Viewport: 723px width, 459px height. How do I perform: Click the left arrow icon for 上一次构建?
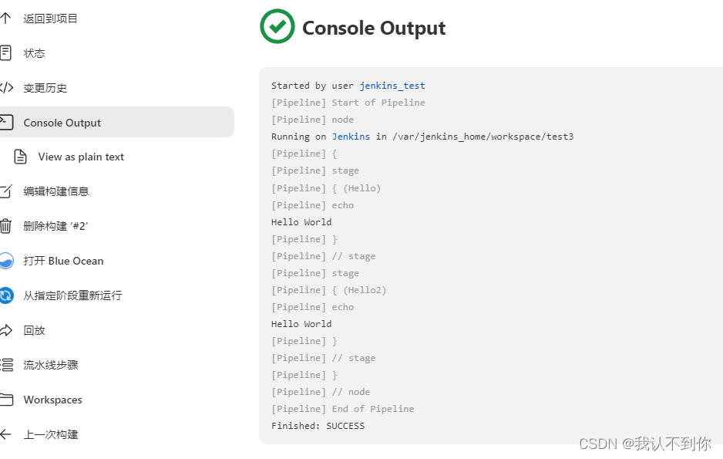[x=5, y=434]
